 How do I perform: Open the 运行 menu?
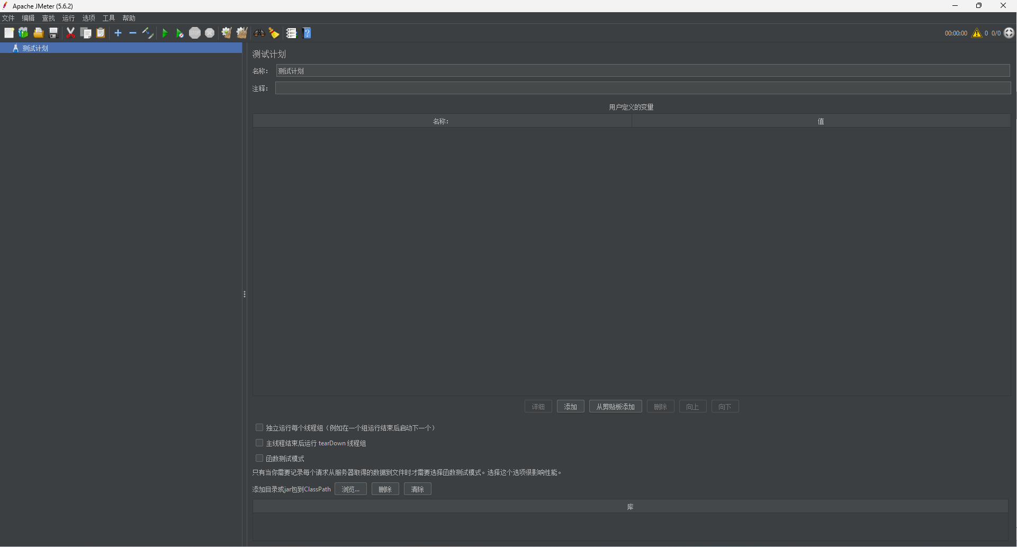68,18
